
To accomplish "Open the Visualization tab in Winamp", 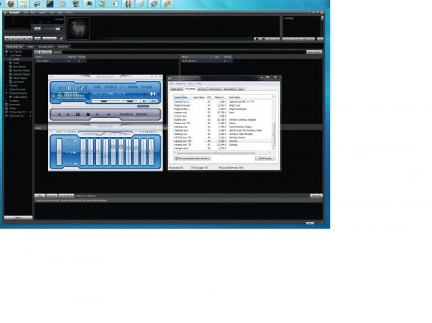I will pyautogui.click(x=46, y=47).
